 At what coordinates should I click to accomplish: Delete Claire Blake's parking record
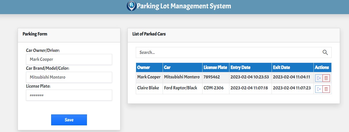[x=326, y=89]
